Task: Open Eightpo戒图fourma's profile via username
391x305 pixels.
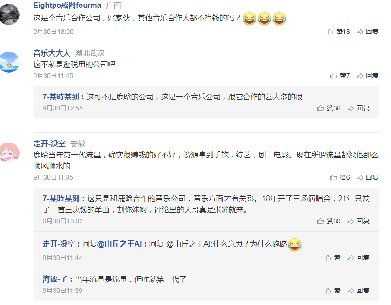Action: coord(67,5)
